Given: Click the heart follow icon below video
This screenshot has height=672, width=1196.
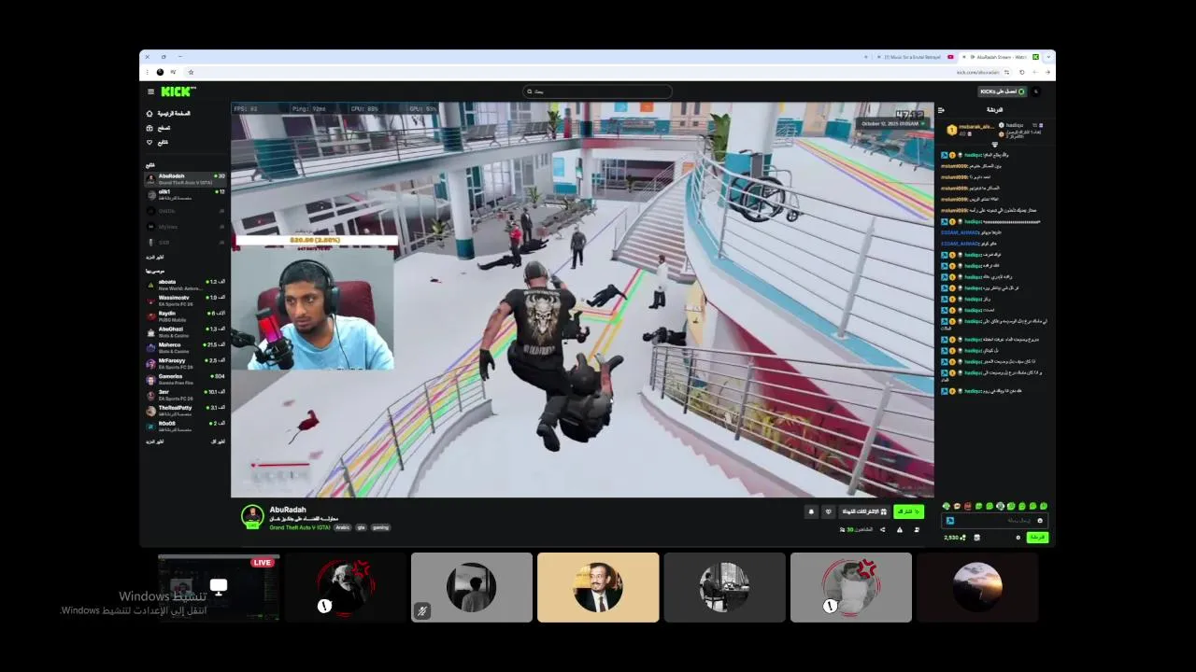Looking at the screenshot, I should pyautogui.click(x=829, y=511).
